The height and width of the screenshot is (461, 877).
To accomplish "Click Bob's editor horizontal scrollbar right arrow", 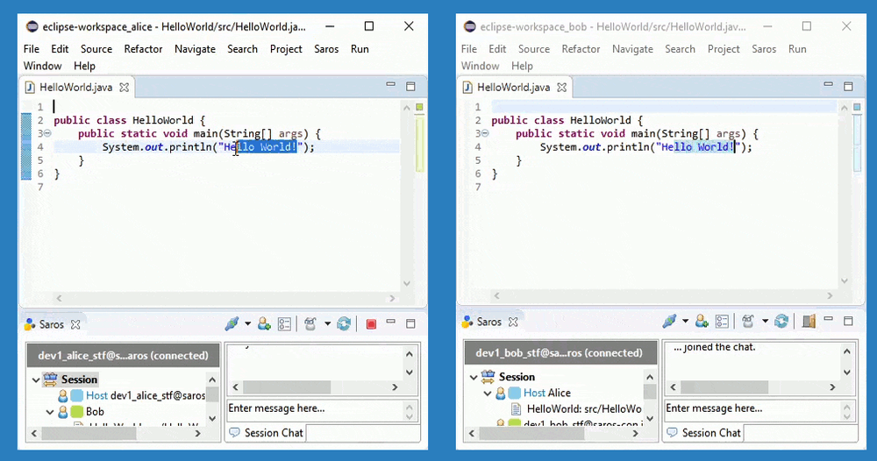I will pyautogui.click(x=830, y=295).
